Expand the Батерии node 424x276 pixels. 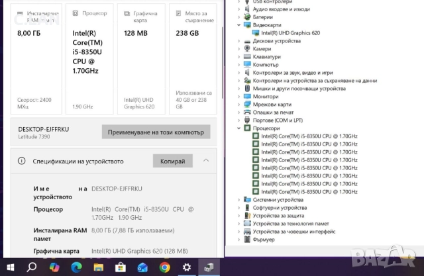coord(238,17)
